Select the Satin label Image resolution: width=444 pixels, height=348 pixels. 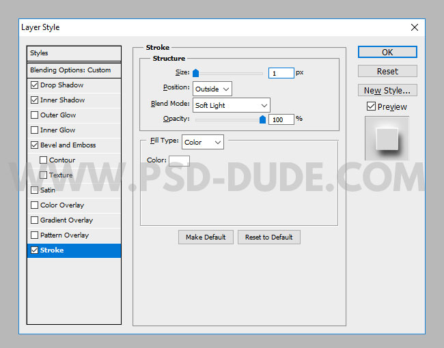pos(48,190)
